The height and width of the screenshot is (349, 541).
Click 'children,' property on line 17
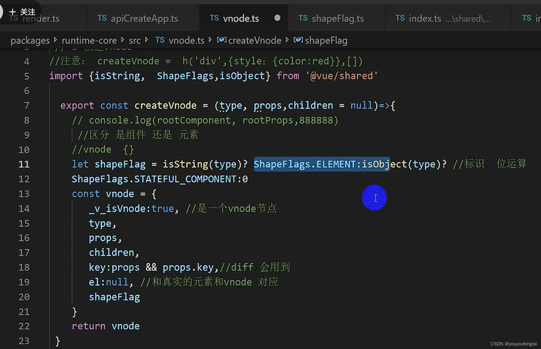click(114, 253)
